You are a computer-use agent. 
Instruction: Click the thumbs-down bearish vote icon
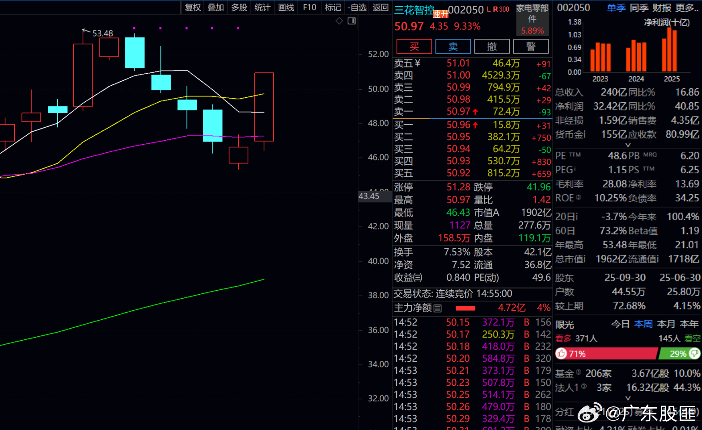694,354
